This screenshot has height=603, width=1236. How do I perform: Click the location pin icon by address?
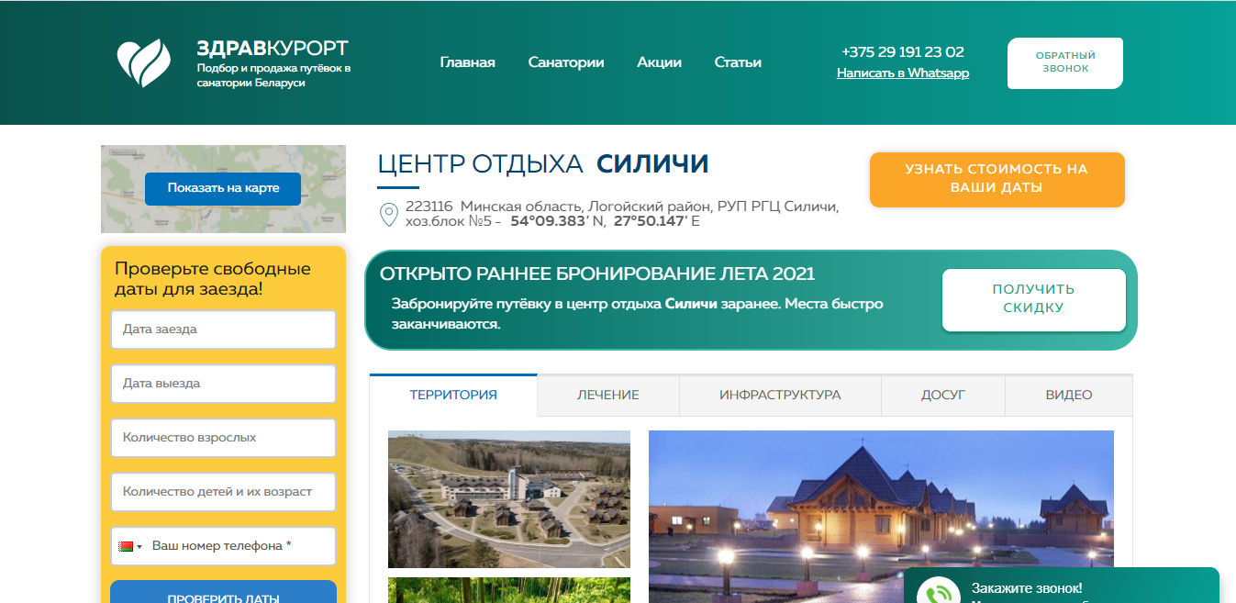click(x=388, y=215)
